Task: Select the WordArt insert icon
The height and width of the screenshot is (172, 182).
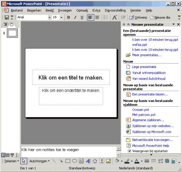Action: pyautogui.click(x=88, y=161)
